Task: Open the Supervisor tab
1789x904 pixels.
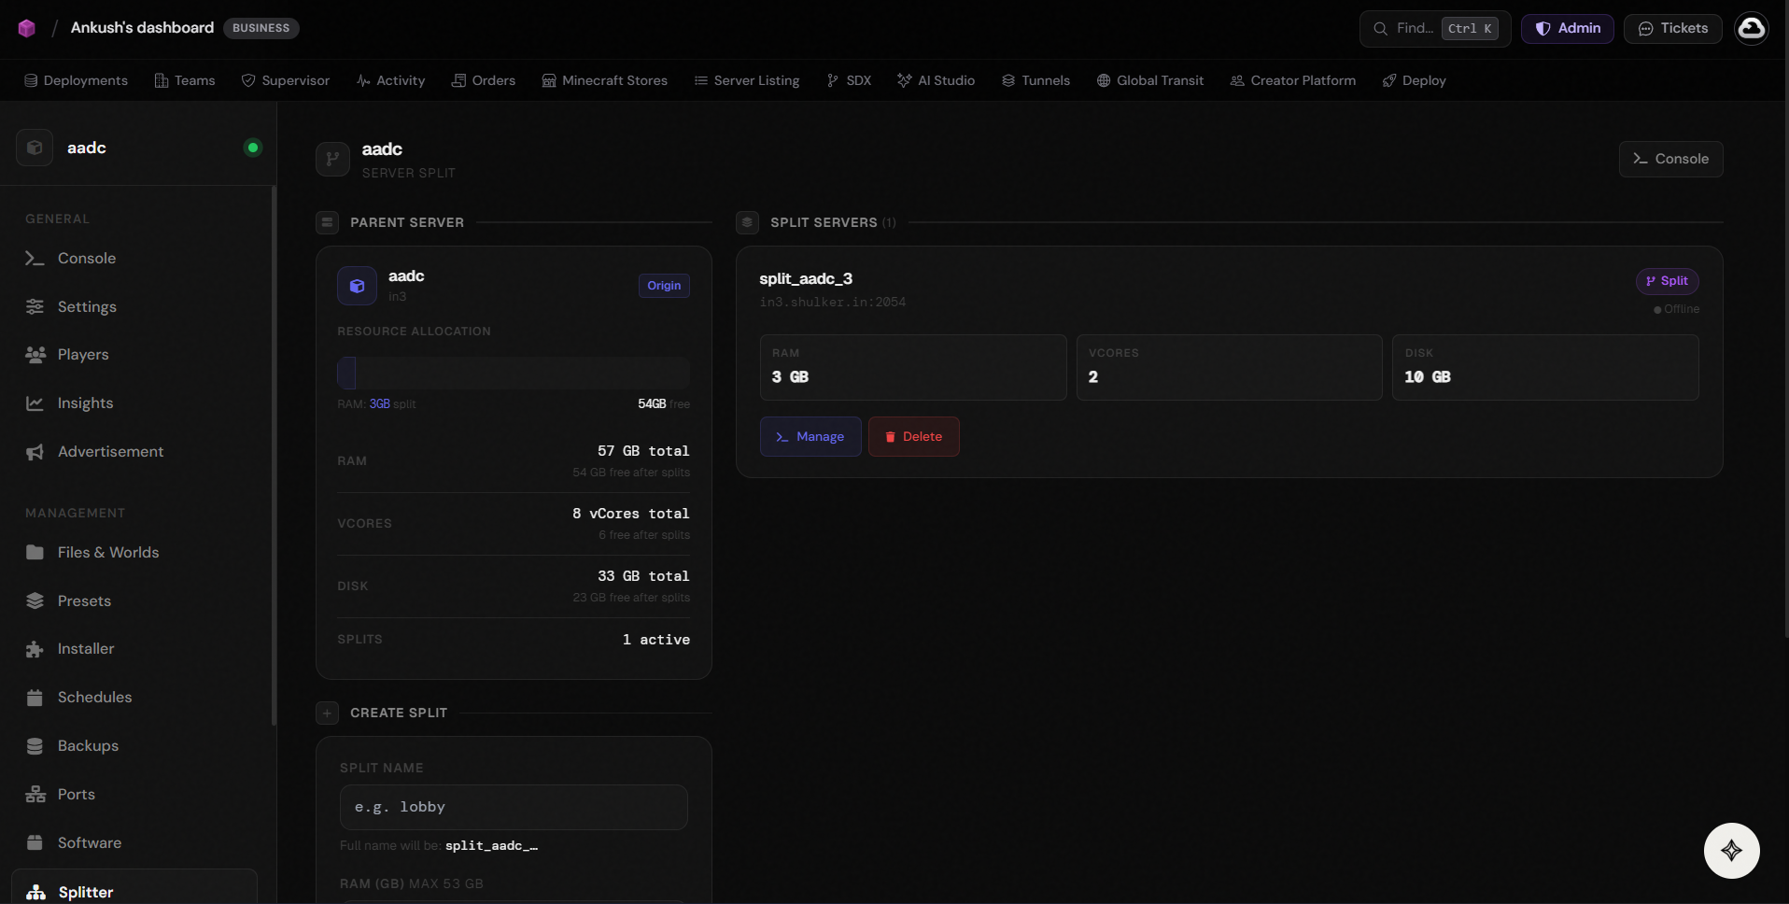Action: 286,80
